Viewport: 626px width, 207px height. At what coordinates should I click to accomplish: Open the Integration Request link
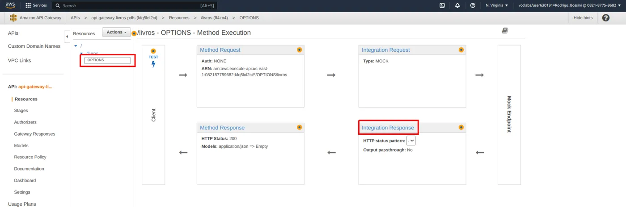click(386, 50)
